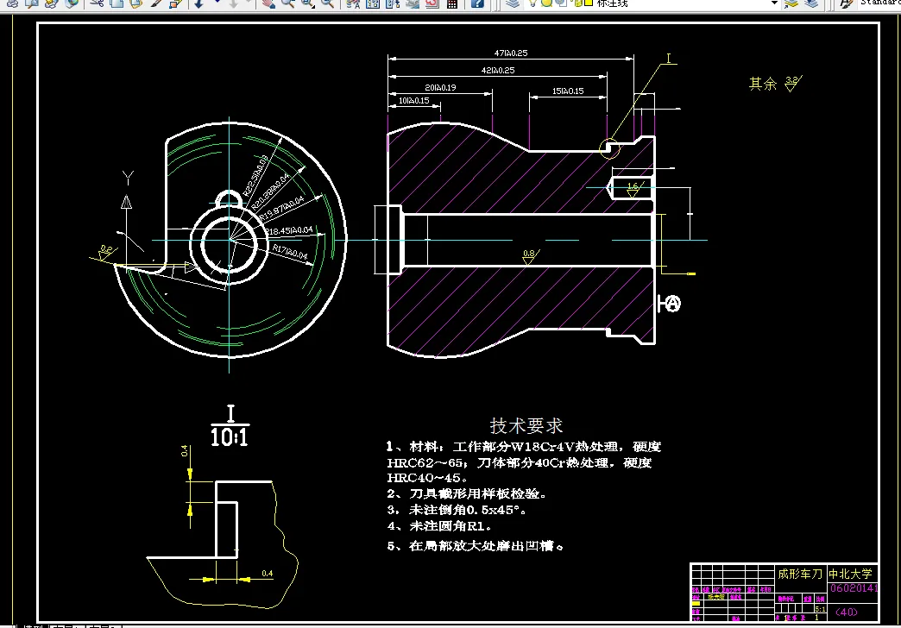Image resolution: width=901 pixels, height=628 pixels.
Task: Toggle the layer on/off light bulb
Action: click(x=534, y=3)
